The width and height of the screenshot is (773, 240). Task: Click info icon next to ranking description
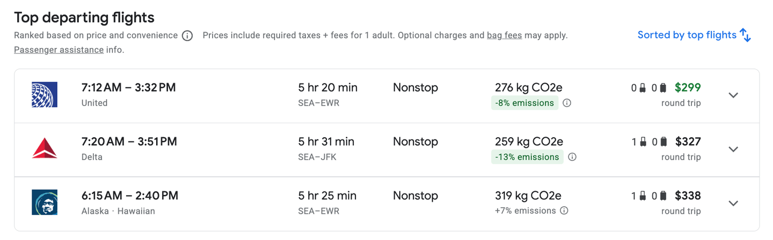(x=187, y=36)
